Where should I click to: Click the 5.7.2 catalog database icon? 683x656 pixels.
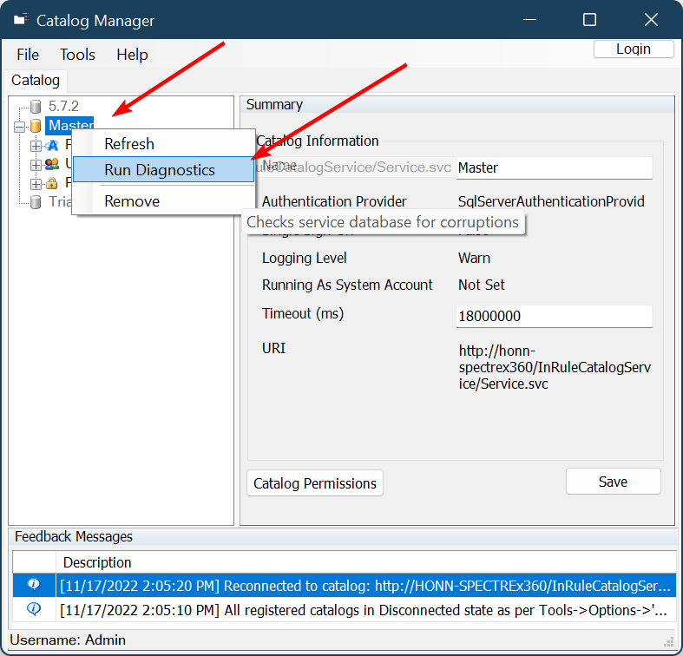pyautogui.click(x=36, y=107)
